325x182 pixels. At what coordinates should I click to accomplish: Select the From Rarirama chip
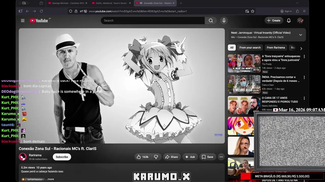tap(276, 48)
